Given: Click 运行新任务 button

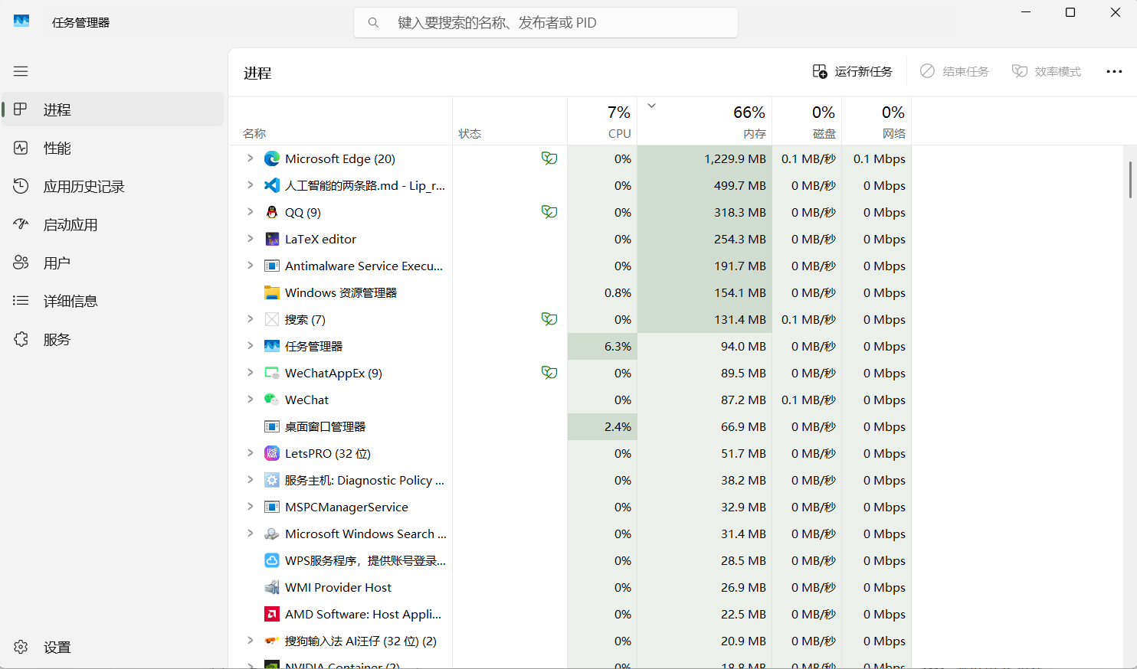Looking at the screenshot, I should [x=853, y=71].
